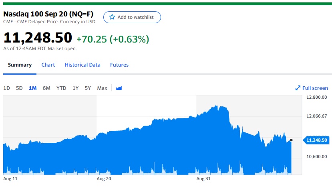Click the As of 12:45AM EDT status line
The height and width of the screenshot is (189, 332).
[40, 49]
